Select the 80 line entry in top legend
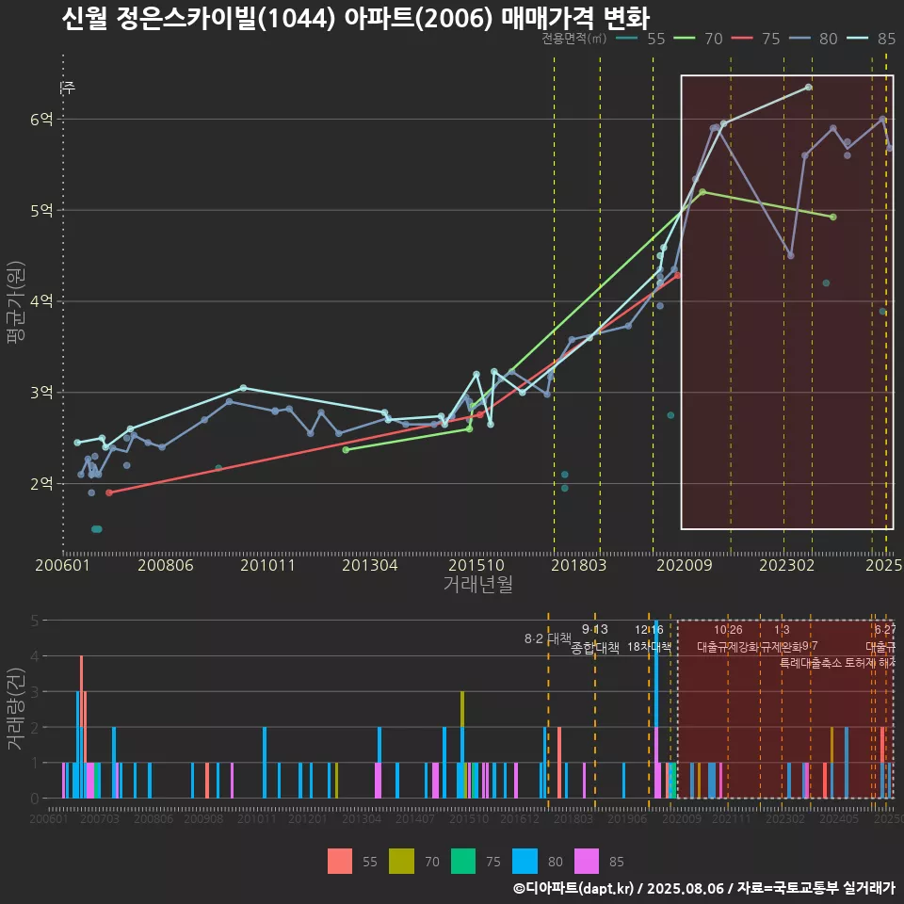 813,39
